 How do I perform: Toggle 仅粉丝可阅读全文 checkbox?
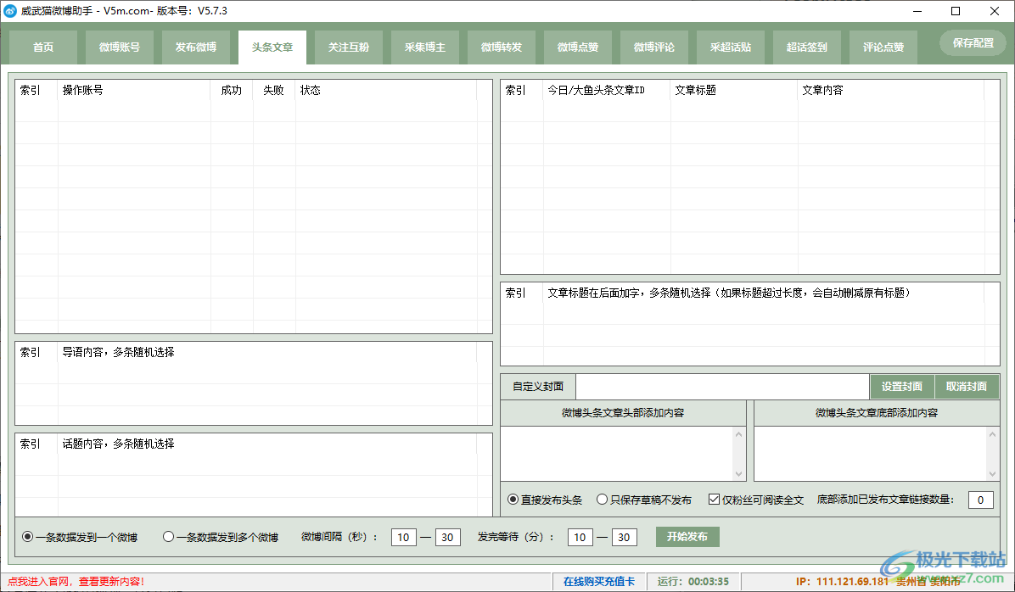click(x=756, y=500)
